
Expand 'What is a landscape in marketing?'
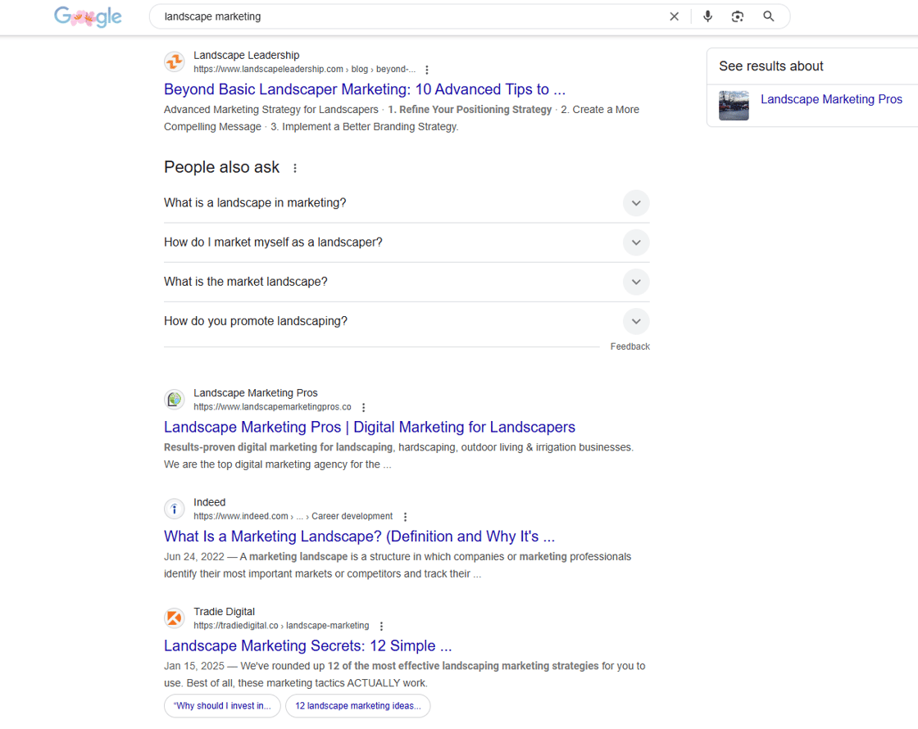click(x=636, y=202)
